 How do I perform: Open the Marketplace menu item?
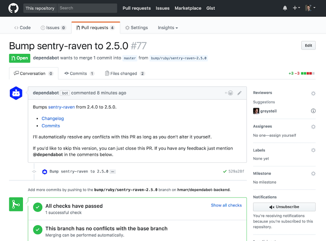(188, 8)
